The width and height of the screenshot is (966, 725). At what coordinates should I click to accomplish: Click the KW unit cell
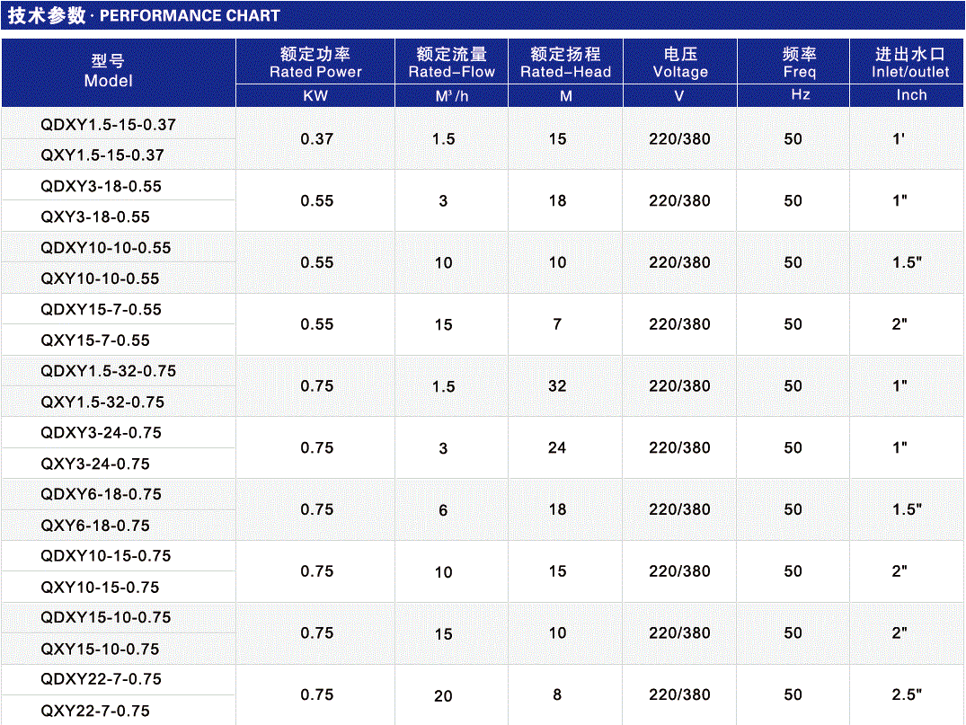315,96
